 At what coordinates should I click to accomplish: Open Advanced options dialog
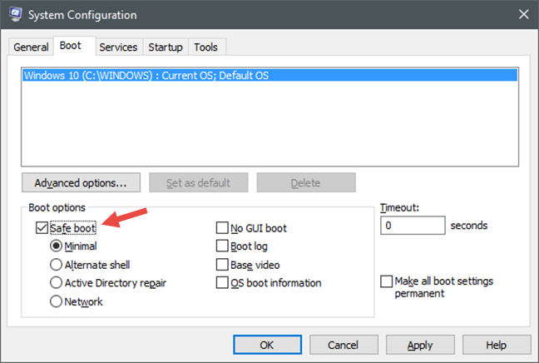[82, 182]
